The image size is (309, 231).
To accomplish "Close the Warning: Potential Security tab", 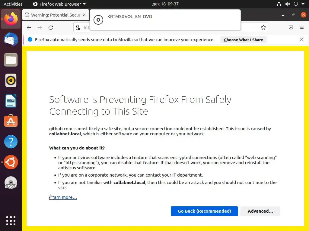I will pos(84,15).
